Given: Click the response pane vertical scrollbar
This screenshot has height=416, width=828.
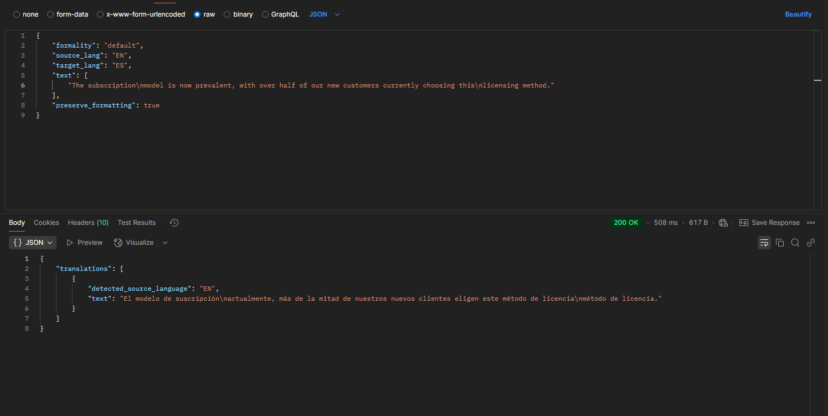Looking at the screenshot, I should (814, 335).
